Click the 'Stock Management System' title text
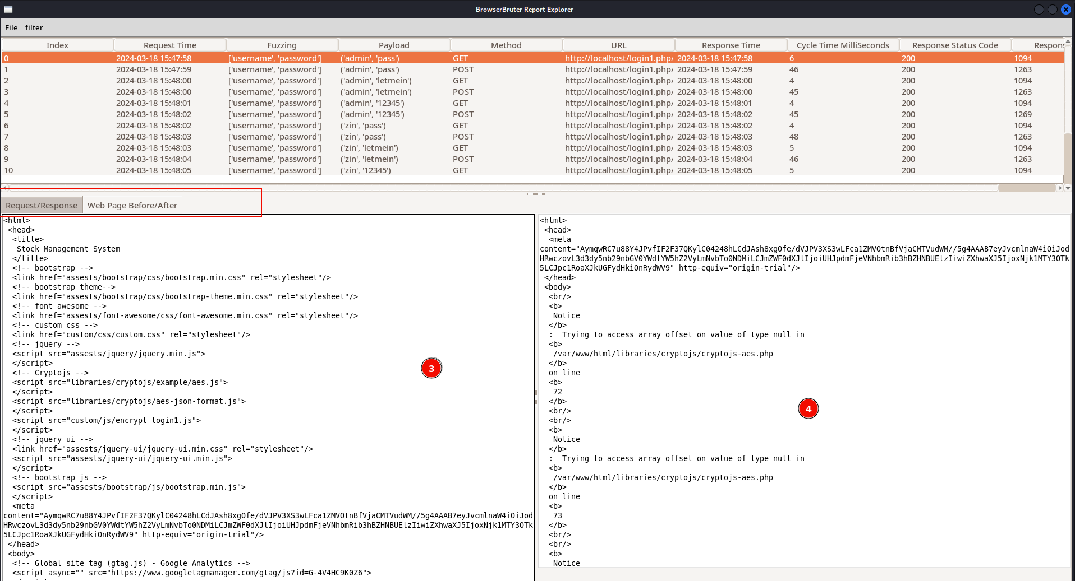Viewport: 1075px width, 581px height. click(68, 249)
